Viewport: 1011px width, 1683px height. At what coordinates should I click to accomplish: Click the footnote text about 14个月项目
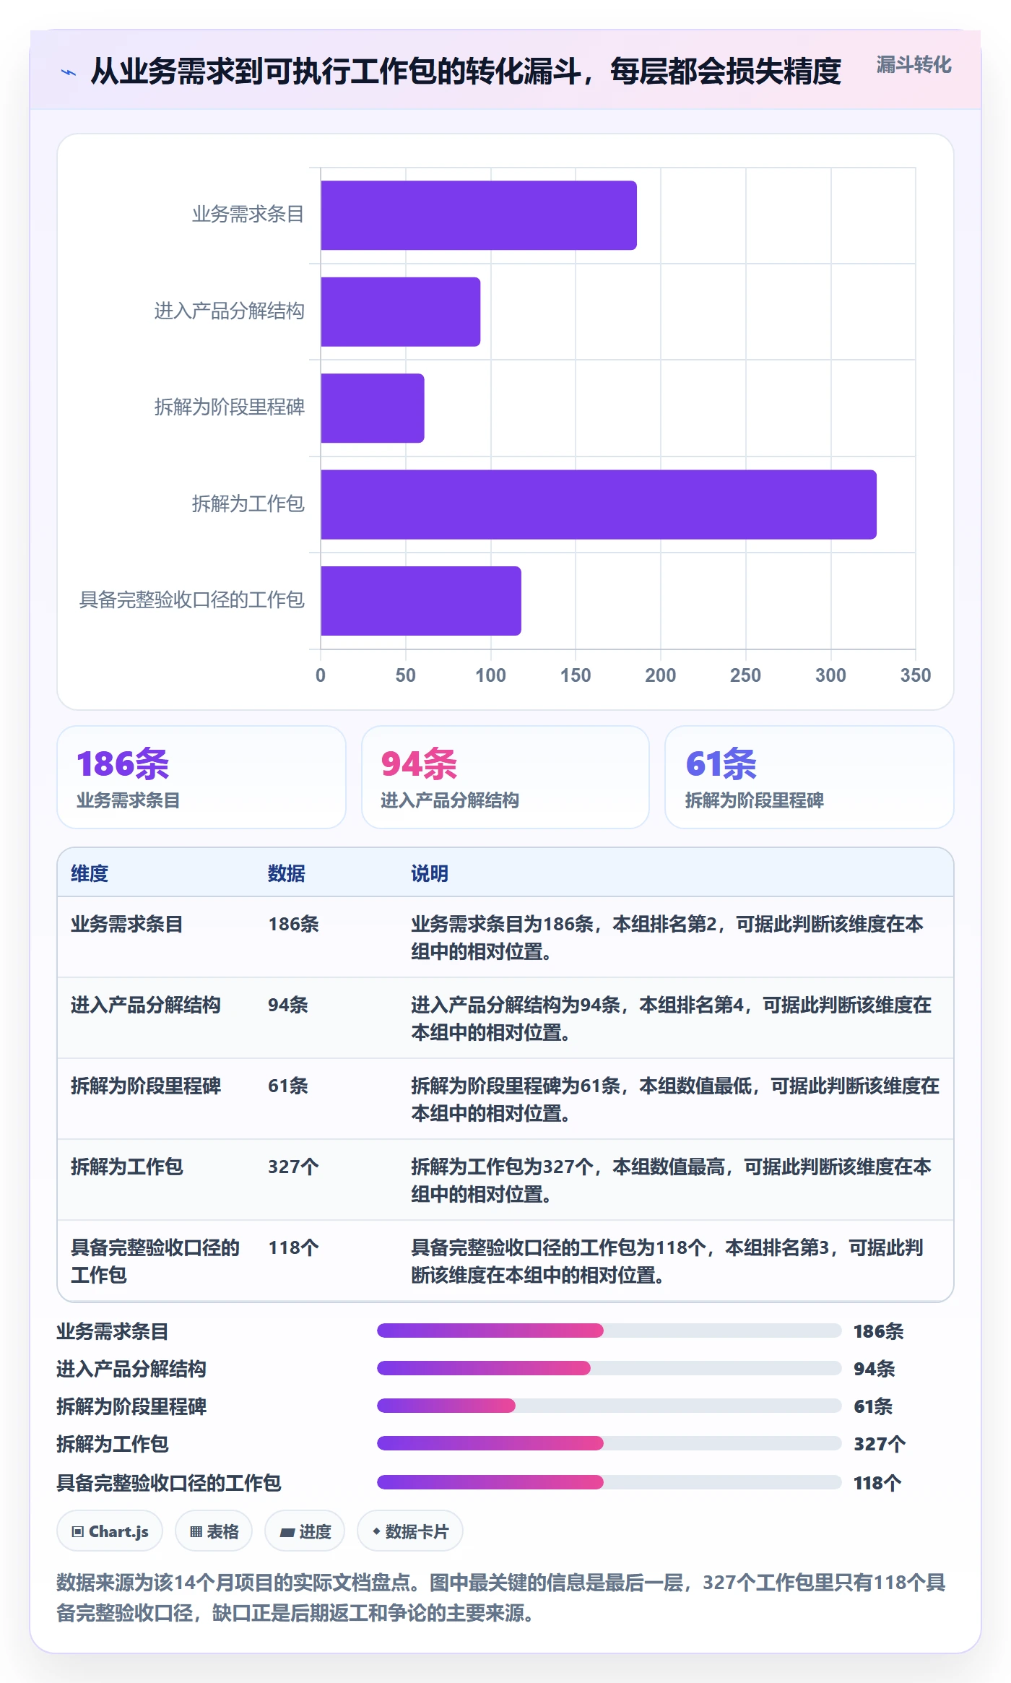[501, 1597]
